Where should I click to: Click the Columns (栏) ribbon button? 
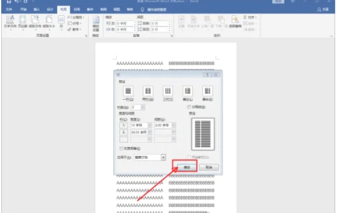pyautogui.click(x=61, y=22)
